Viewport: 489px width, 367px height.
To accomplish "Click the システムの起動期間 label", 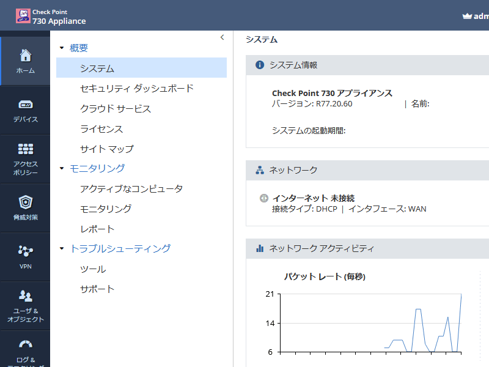I will [x=309, y=130].
